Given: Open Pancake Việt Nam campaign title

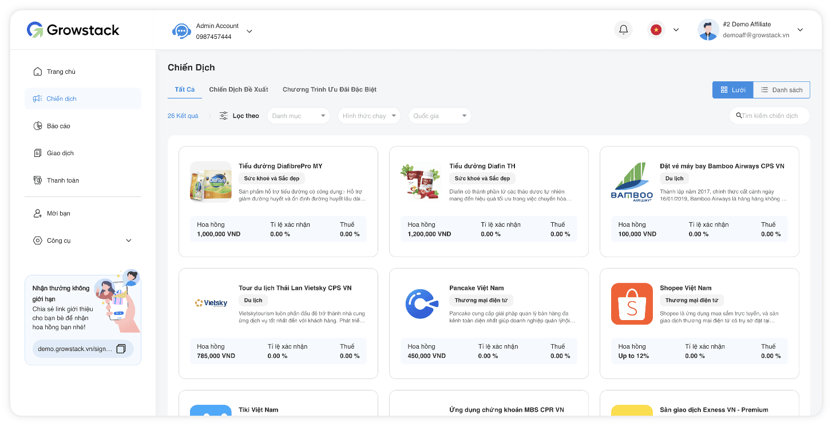Looking at the screenshot, I should pos(477,288).
